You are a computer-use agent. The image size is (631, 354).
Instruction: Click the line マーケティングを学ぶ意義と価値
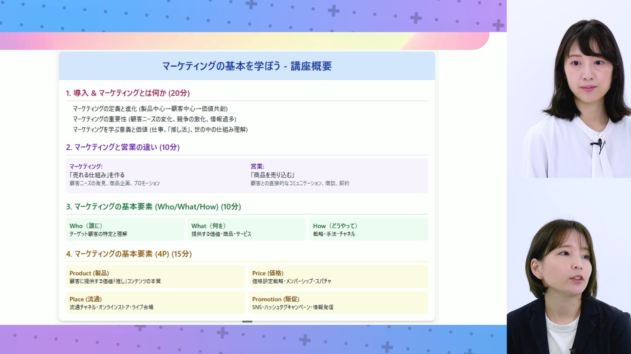(160, 130)
